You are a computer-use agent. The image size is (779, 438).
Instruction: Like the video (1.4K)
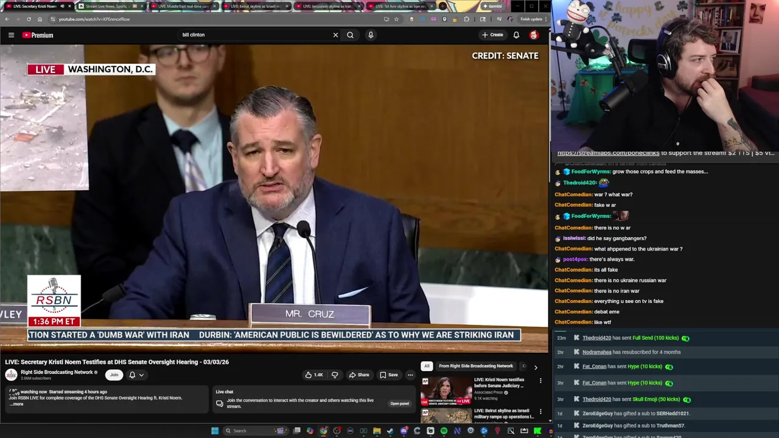(x=314, y=375)
